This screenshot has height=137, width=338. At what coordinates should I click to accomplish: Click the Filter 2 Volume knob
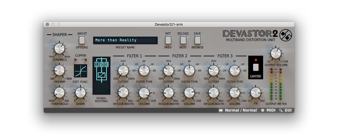(x=189, y=93)
